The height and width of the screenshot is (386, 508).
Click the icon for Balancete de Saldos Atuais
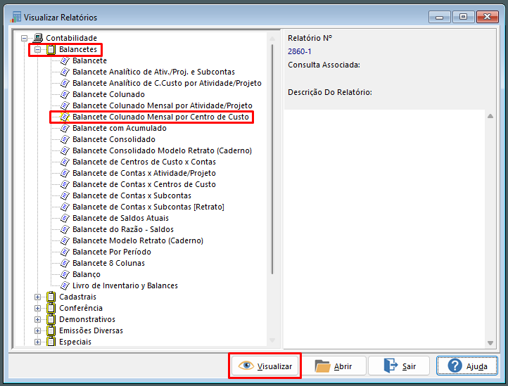[x=65, y=218]
